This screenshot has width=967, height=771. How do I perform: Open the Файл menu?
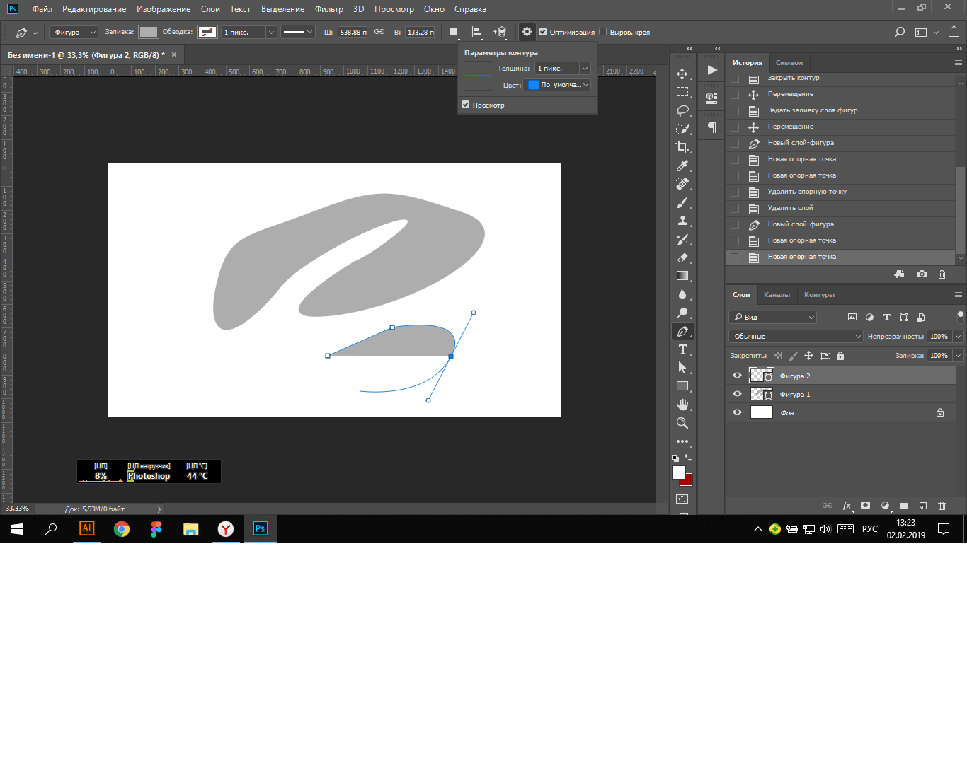[x=42, y=9]
